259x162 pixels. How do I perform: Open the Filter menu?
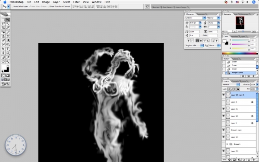(x=76, y=2)
